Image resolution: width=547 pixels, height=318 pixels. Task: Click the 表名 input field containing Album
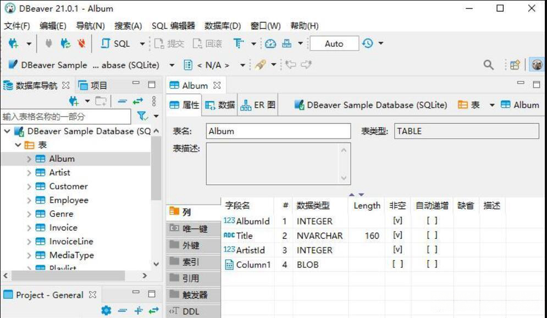tap(278, 131)
